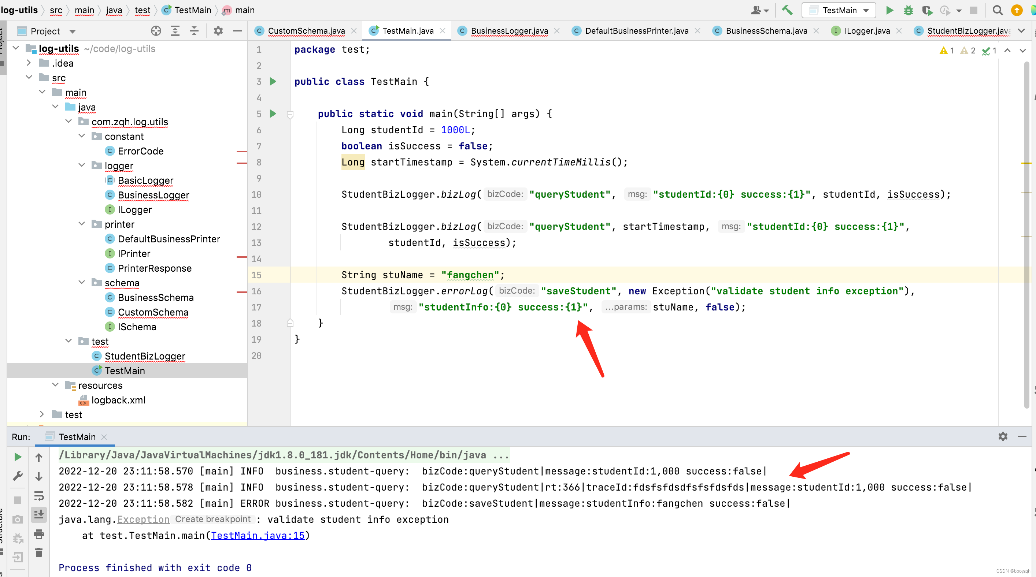Screen dimensions: 1036x577
Task: Expand the .idea folder
Action: (29, 63)
